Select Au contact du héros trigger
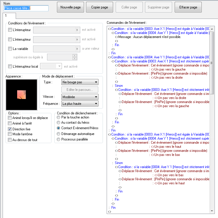 pyautogui.click(x=58, y=122)
